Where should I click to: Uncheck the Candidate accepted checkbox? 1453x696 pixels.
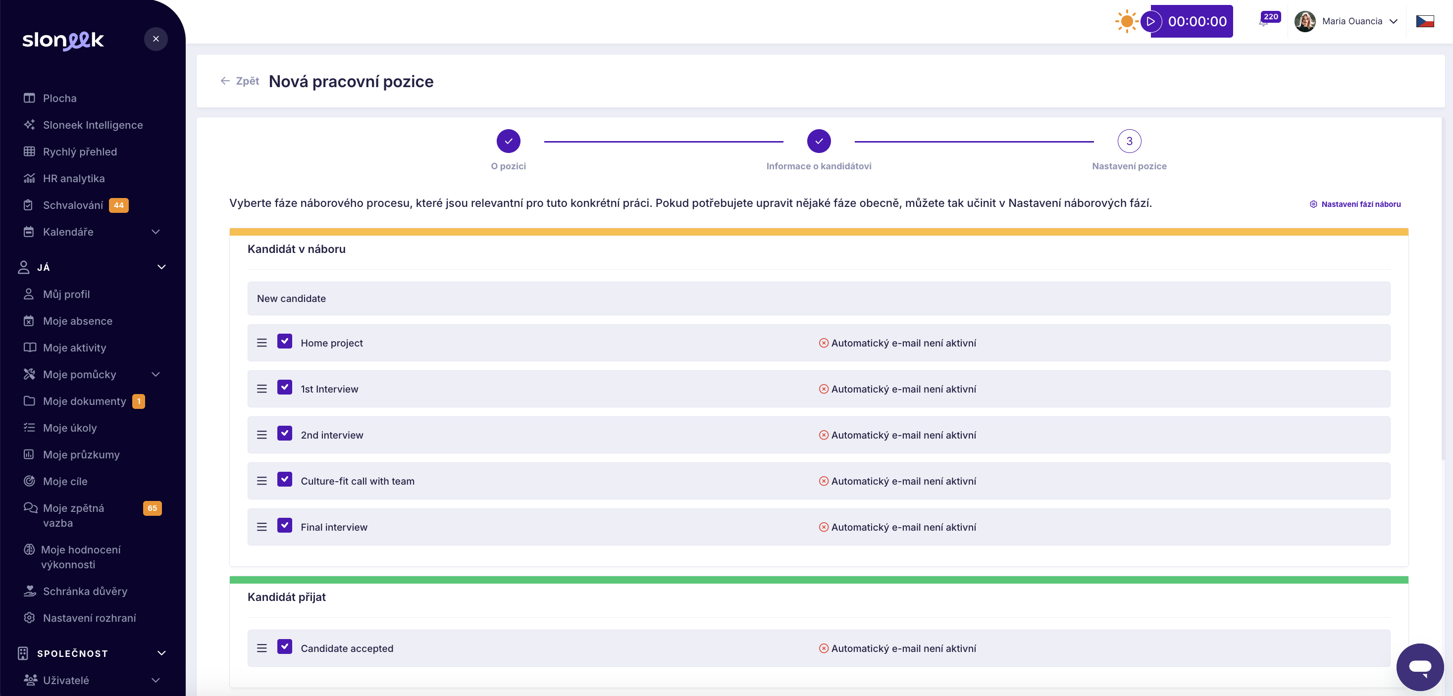click(x=285, y=647)
